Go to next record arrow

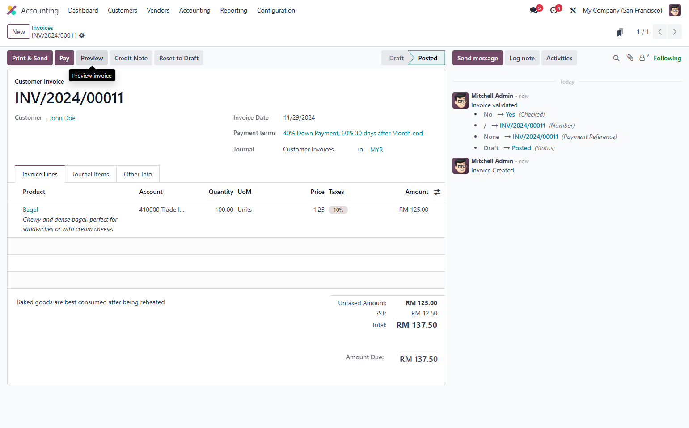click(x=675, y=32)
